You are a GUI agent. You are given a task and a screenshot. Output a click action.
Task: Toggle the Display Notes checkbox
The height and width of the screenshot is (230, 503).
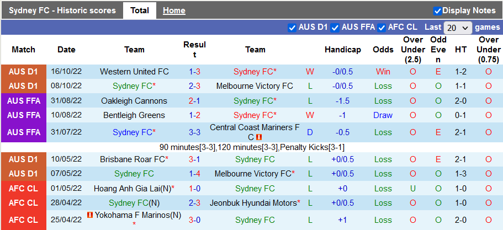click(437, 11)
